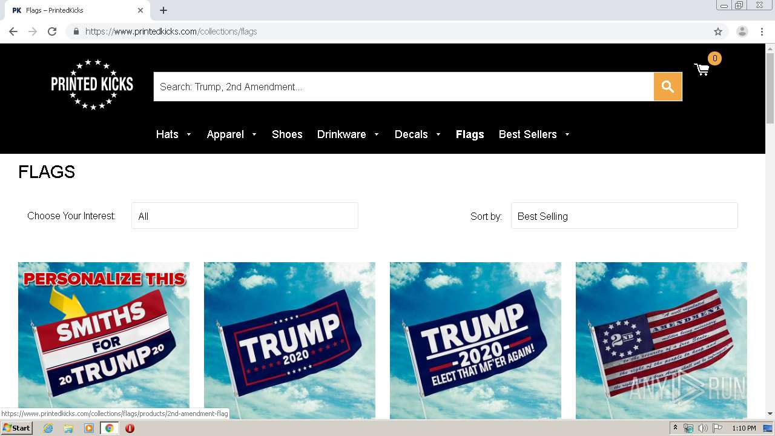Open the Flags menu item
775x436 pixels.
point(470,134)
